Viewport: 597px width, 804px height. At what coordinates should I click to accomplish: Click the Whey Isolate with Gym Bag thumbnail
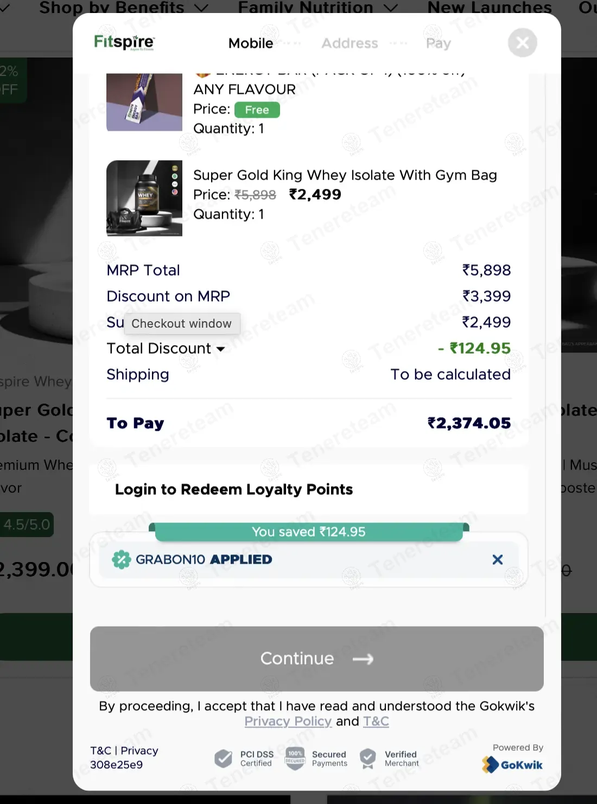coord(144,198)
